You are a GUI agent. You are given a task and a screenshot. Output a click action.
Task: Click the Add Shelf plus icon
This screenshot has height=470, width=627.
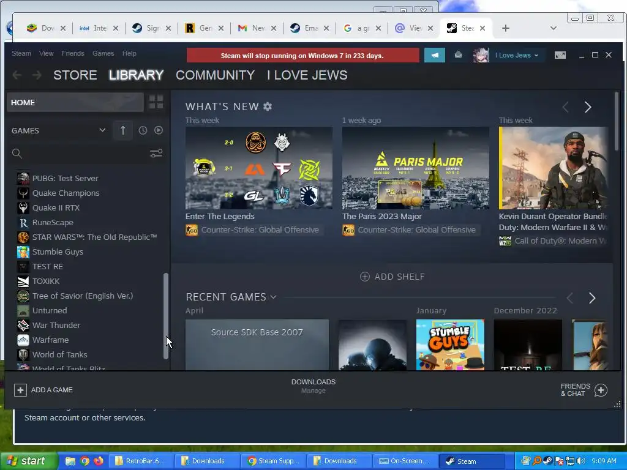(x=365, y=277)
